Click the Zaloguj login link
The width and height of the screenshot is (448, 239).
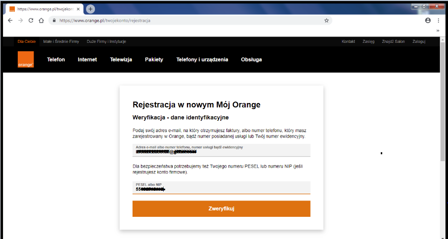click(419, 41)
